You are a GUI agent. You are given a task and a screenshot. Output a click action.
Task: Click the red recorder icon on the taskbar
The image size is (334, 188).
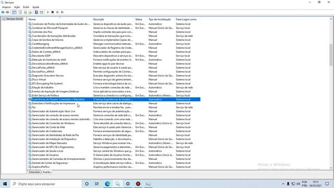(x=138, y=184)
